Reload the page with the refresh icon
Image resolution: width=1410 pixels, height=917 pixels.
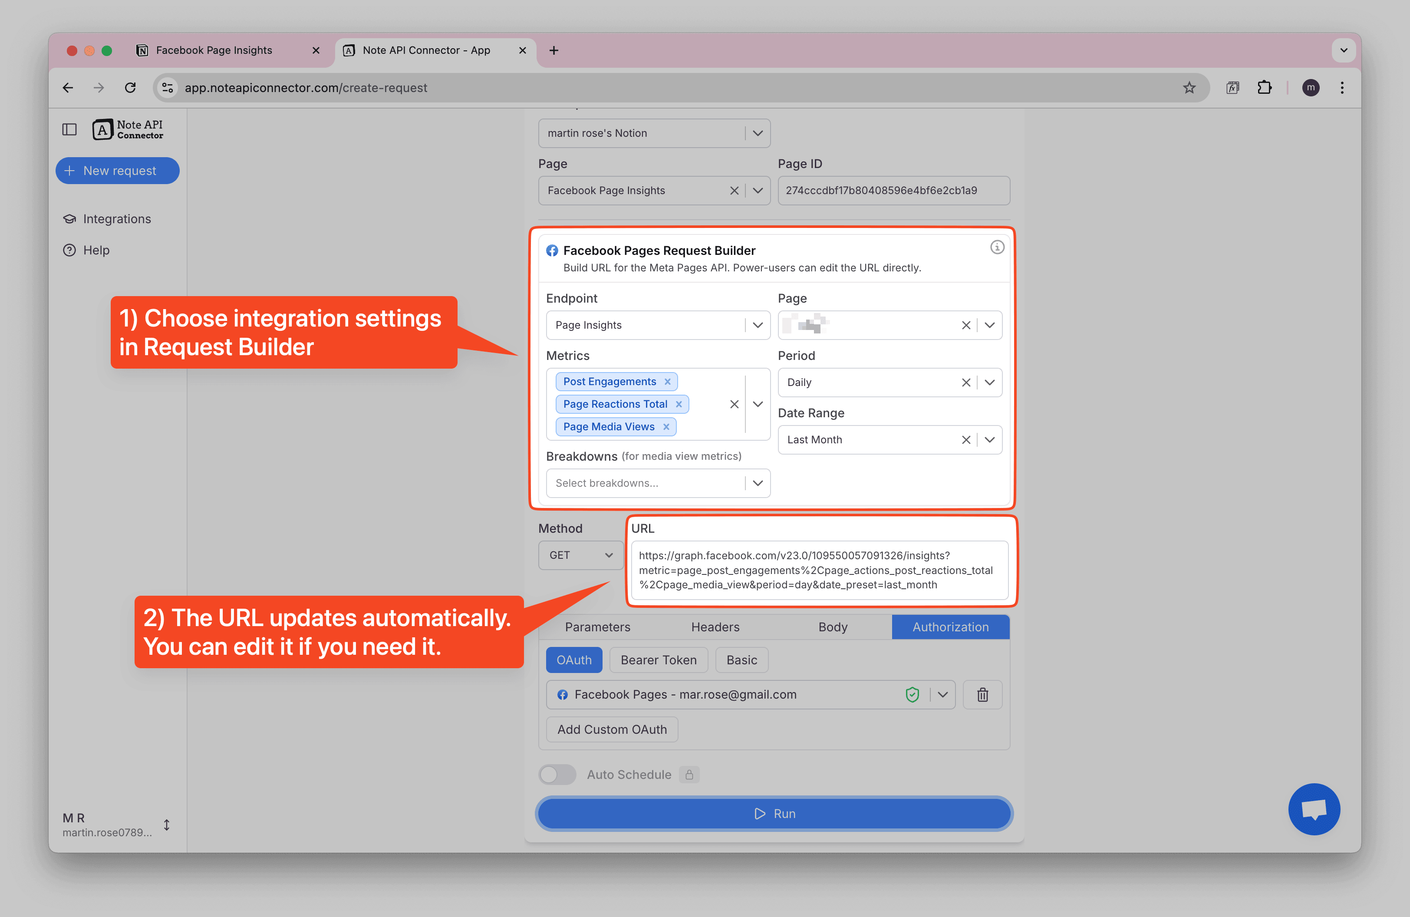[130, 88]
